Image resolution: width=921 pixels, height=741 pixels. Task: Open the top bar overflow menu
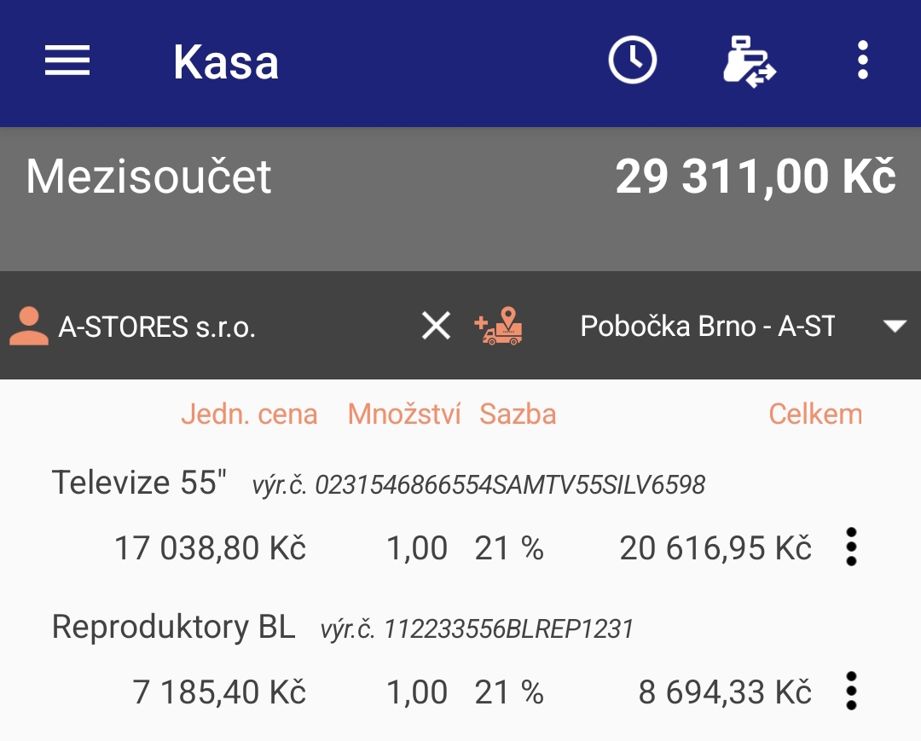[x=862, y=60]
